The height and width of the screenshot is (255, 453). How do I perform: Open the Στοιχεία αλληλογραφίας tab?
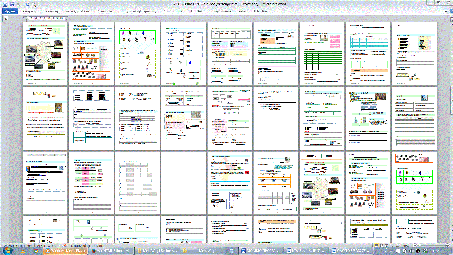(x=138, y=11)
